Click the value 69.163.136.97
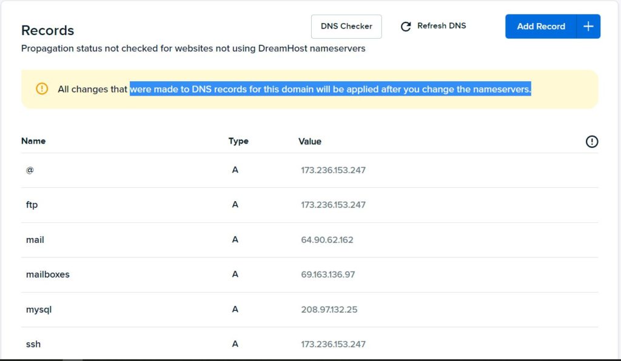 tap(328, 274)
